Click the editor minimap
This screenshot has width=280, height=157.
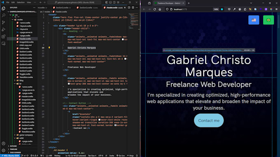coord(134,21)
